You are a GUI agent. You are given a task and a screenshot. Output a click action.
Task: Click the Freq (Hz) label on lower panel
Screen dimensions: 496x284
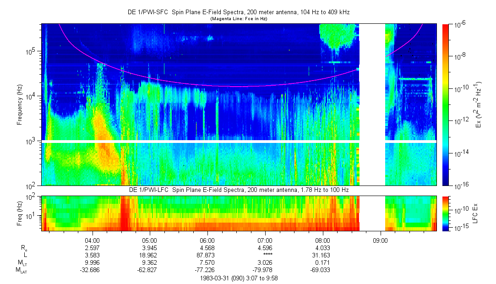pyautogui.click(x=20, y=213)
